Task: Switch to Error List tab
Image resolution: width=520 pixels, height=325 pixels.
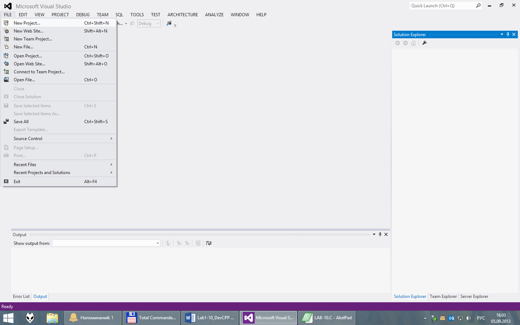Action: [x=21, y=296]
